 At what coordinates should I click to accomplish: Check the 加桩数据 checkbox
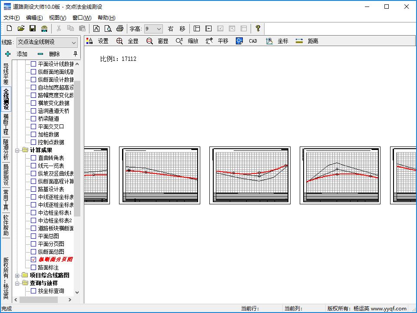click(33, 134)
